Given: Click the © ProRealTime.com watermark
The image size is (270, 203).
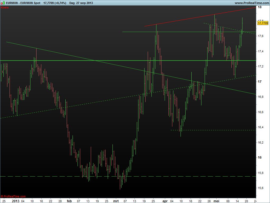Looking at the screenshot, I should tap(13, 196).
